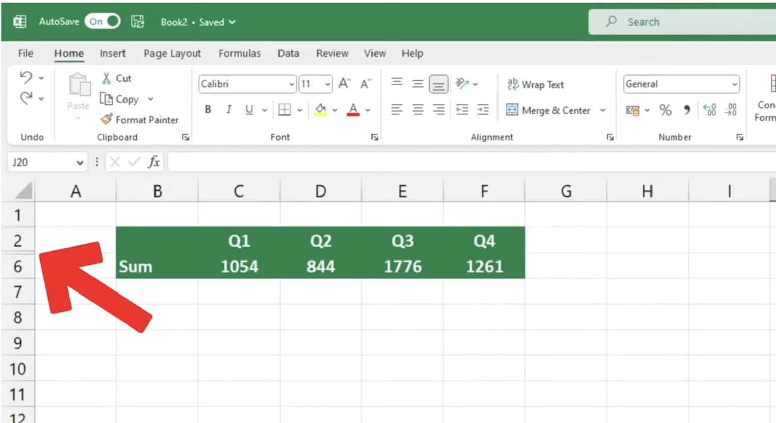This screenshot has width=776, height=423.
Task: Click the Undo button
Action: point(27,77)
